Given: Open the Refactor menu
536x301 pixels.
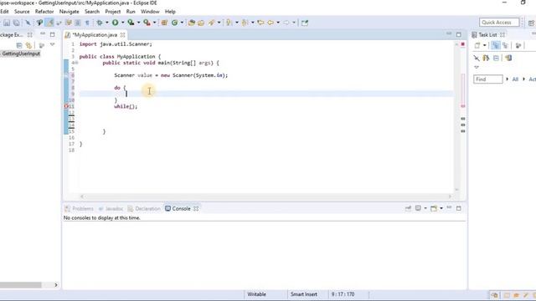Looking at the screenshot, I should tap(44, 12).
